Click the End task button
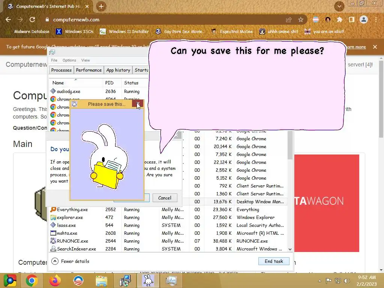The width and height of the screenshot is (384, 288). (274, 261)
